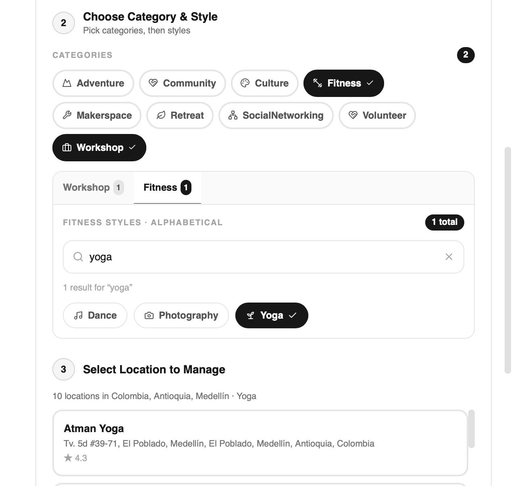Click the music note icon on Dance chip
532x486 pixels.
[x=78, y=315]
